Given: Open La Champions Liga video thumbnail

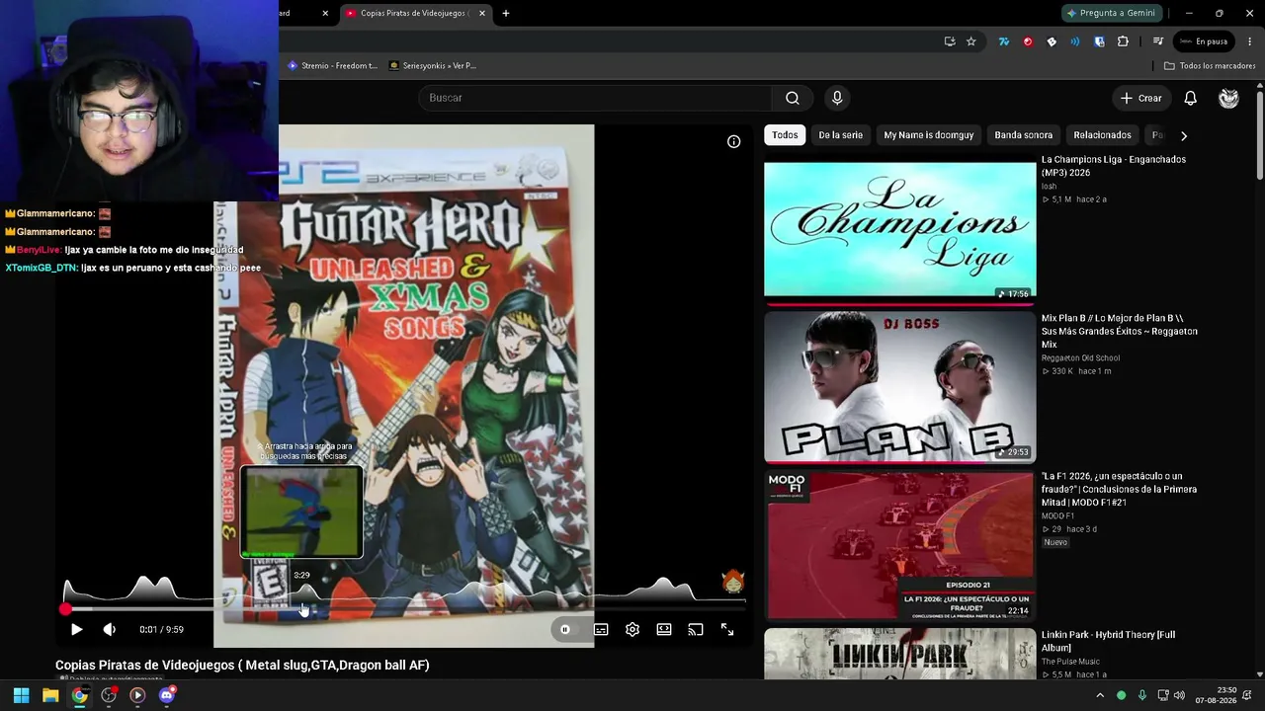Looking at the screenshot, I should click(899, 229).
